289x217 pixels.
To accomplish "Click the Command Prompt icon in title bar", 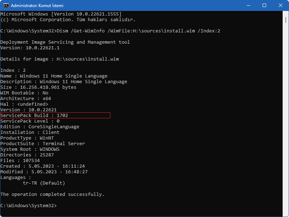I will point(6,6).
